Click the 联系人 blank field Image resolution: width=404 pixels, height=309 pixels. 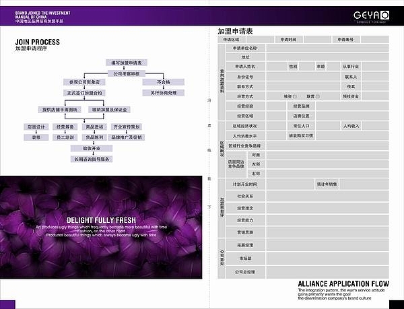[375, 77]
